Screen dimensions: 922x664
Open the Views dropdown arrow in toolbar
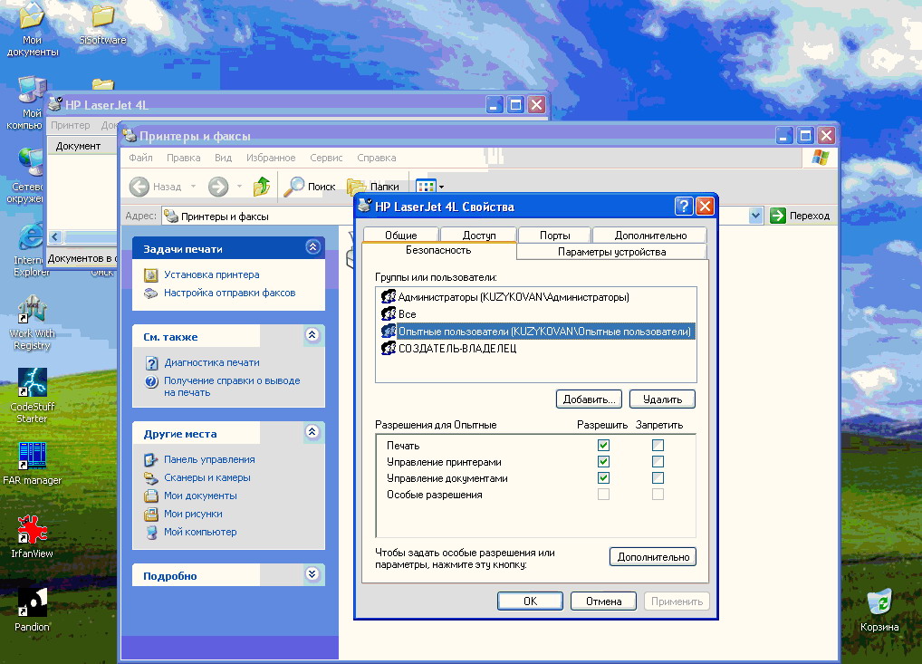tap(441, 188)
